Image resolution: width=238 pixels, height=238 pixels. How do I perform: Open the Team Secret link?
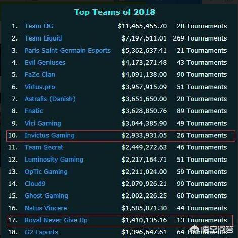(44, 147)
